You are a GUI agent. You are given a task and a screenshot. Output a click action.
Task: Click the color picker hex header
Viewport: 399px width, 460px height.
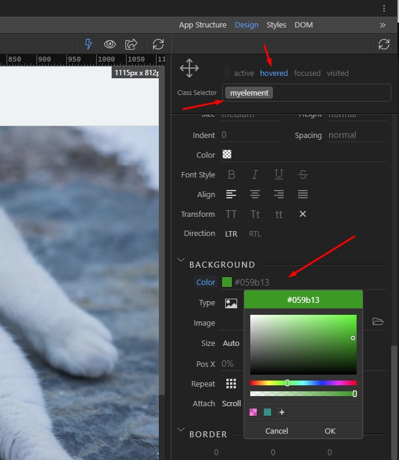pyautogui.click(x=303, y=300)
